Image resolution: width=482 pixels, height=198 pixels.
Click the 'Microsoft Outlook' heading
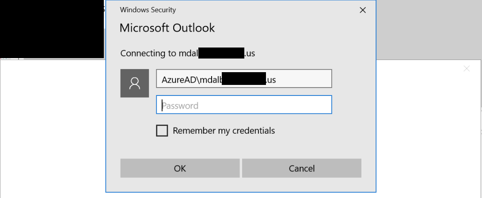167,28
